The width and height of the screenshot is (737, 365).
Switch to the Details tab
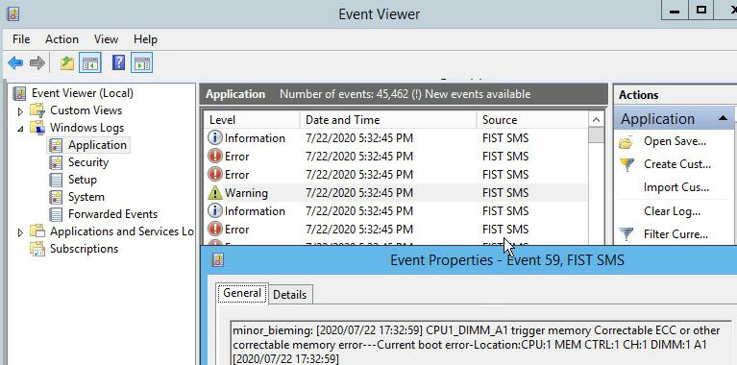pyautogui.click(x=290, y=295)
